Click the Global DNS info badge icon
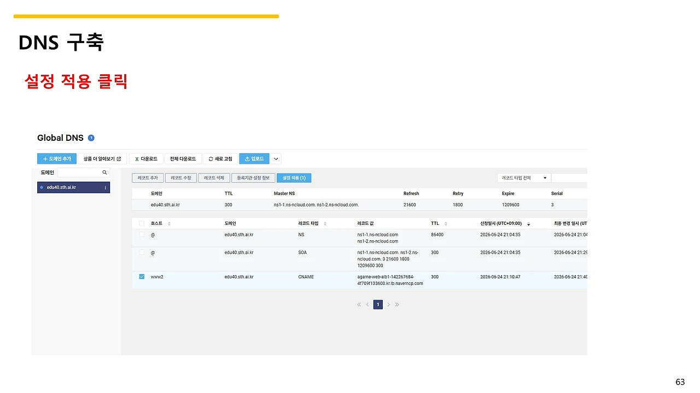 click(91, 138)
